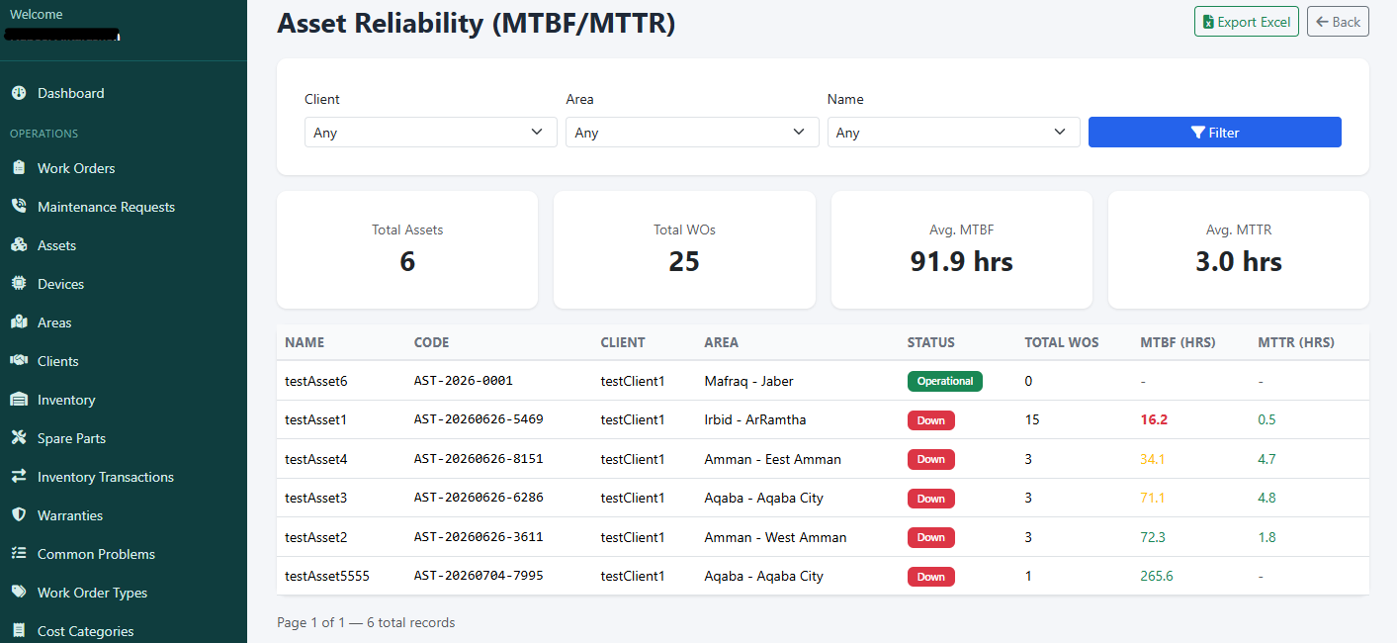The height and width of the screenshot is (643, 1397).
Task: Click the red MTBF value 16.2
Action: (1154, 419)
